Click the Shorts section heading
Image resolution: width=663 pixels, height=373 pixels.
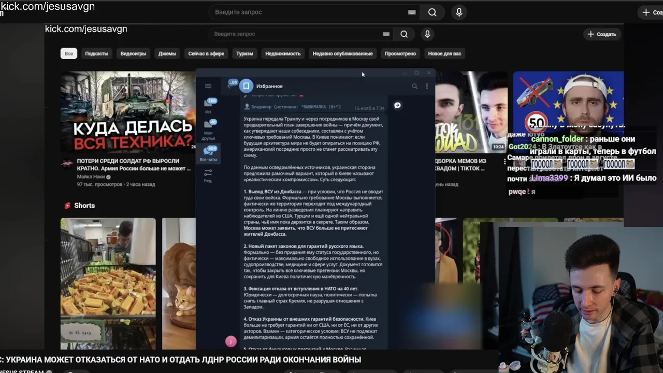pyautogui.click(x=84, y=206)
